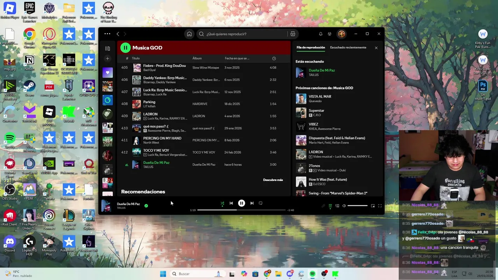Sort by Álbum column header

(x=197, y=58)
